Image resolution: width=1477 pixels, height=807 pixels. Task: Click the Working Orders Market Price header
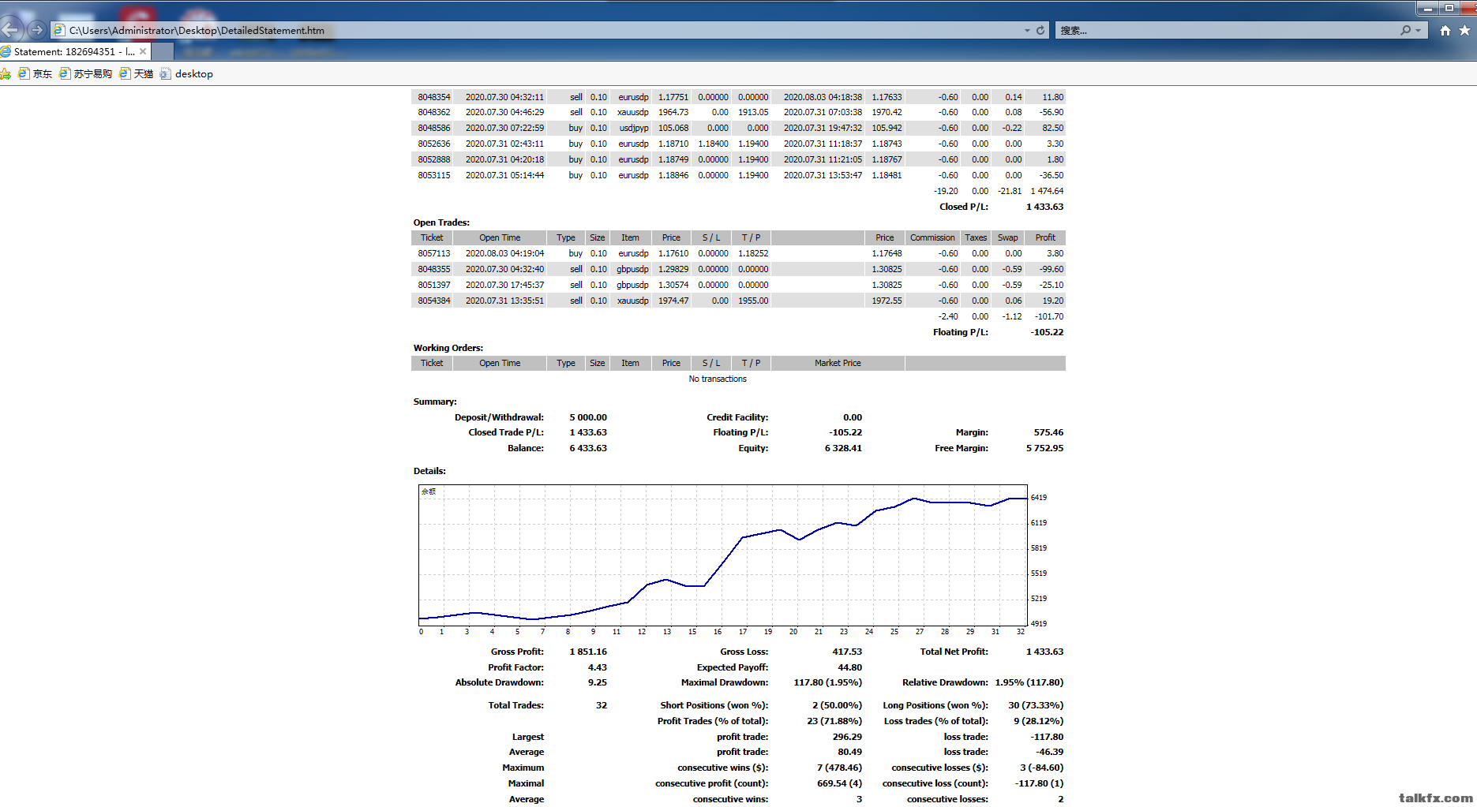(x=838, y=363)
